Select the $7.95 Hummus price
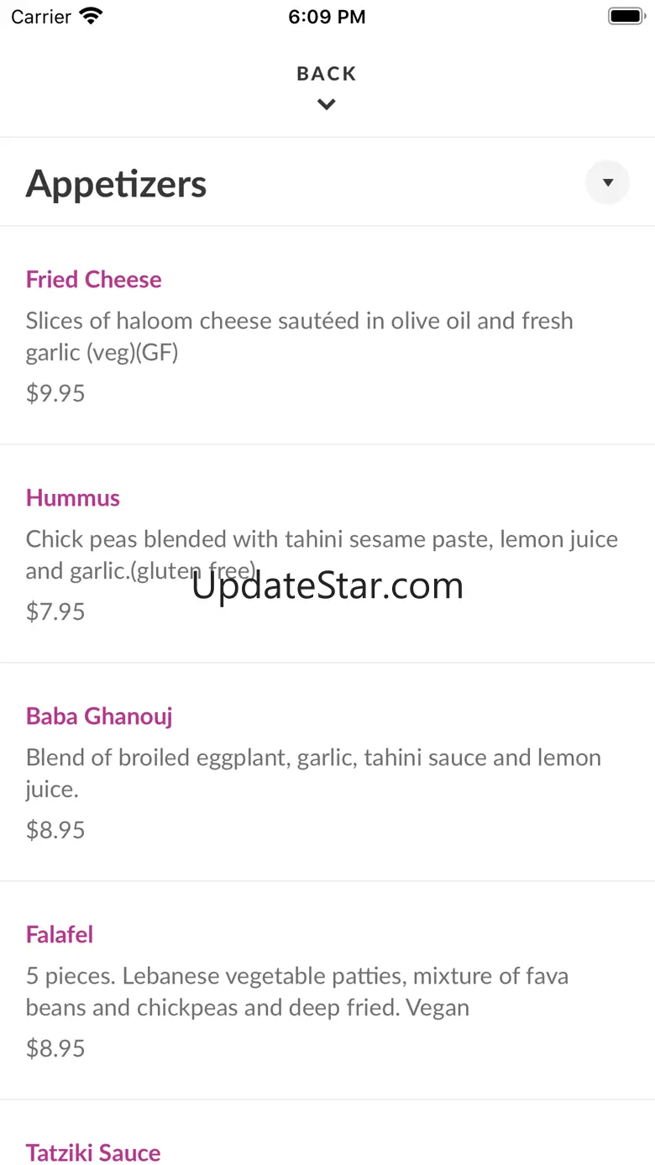The image size is (655, 1165). point(55,611)
